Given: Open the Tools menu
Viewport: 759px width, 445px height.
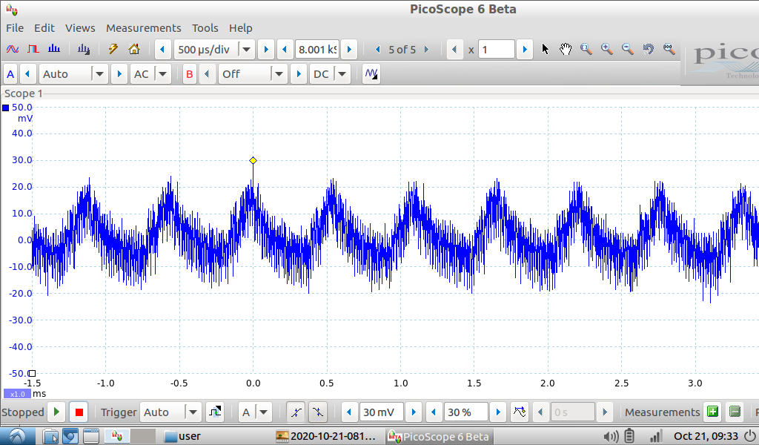Looking at the screenshot, I should click(205, 27).
